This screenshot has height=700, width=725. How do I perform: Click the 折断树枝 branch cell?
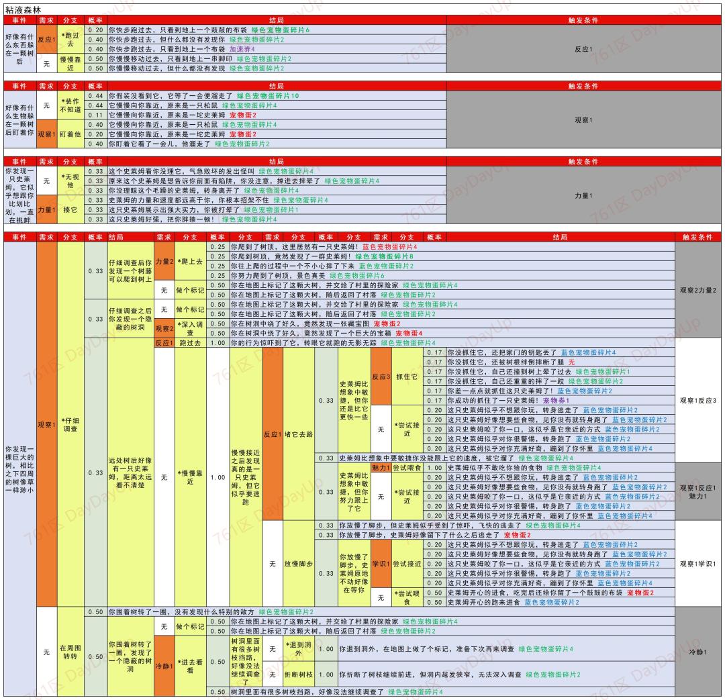tap(299, 674)
